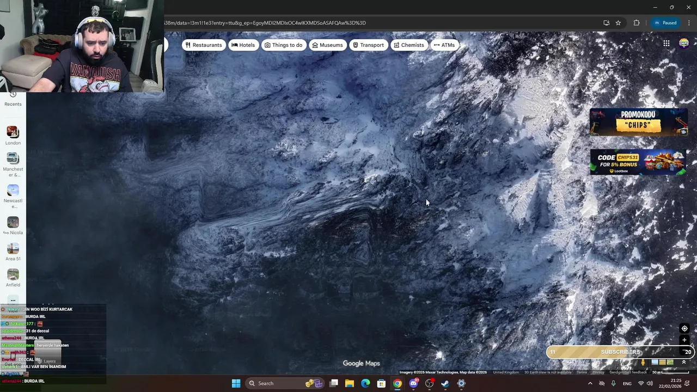Click the CHIPS promo code banner

638,121
